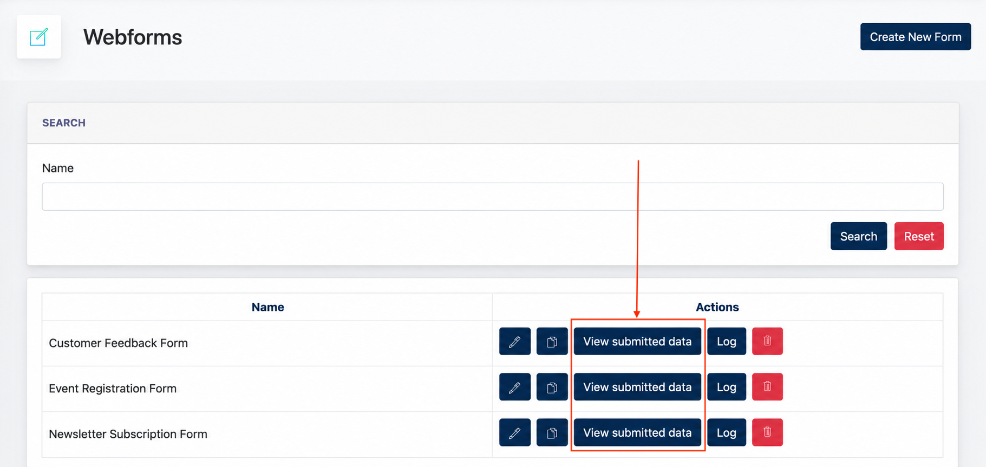The width and height of the screenshot is (986, 467).
Task: Click the Webforms page logo icon
Action: [39, 37]
